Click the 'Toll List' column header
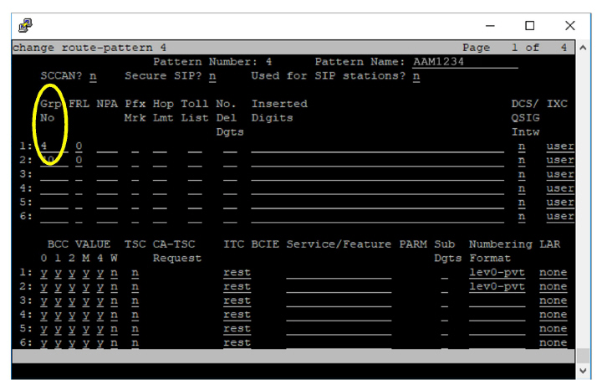Viewport: 602px width, 380px height. [195, 110]
